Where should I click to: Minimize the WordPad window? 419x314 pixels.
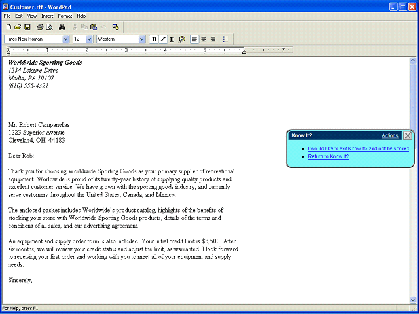pos(393,7)
